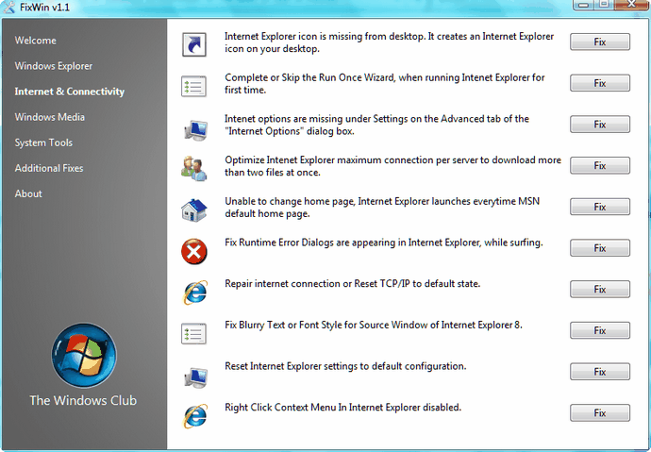The width and height of the screenshot is (651, 452).
Task: Click Fix for Run Once Wizard issue
Action: 600,83
